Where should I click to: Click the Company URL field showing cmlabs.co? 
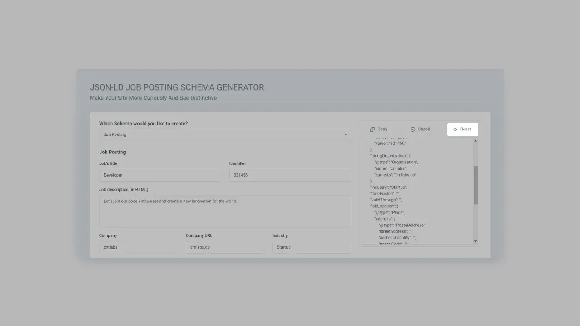[224, 247]
